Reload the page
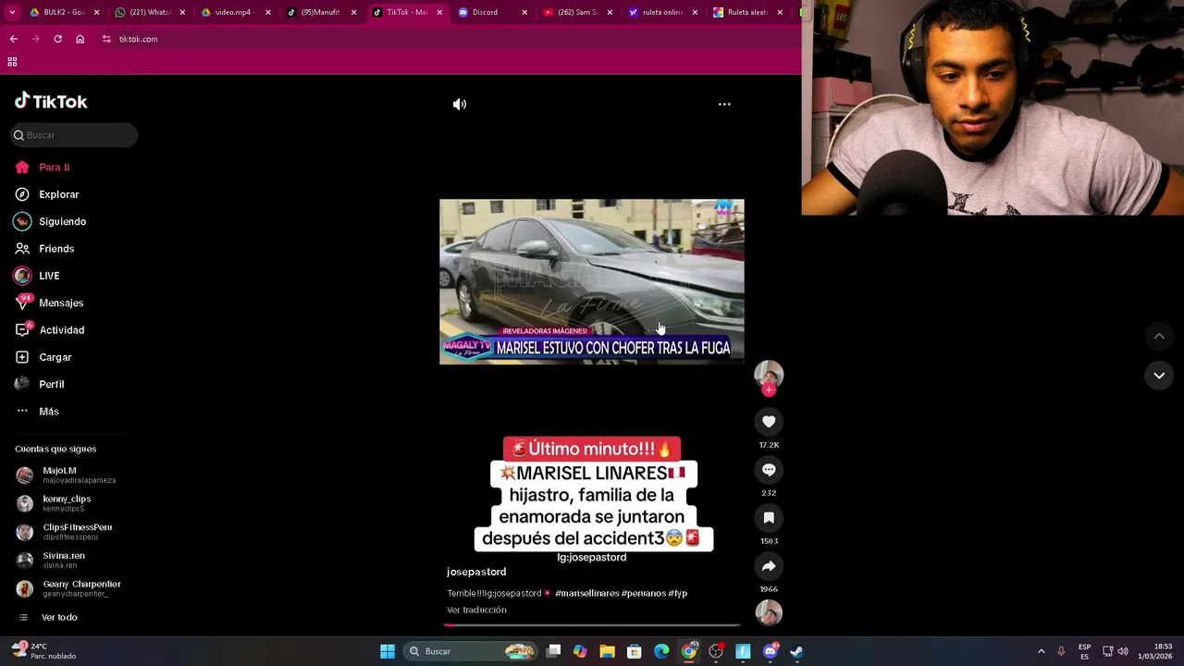 pyautogui.click(x=57, y=39)
